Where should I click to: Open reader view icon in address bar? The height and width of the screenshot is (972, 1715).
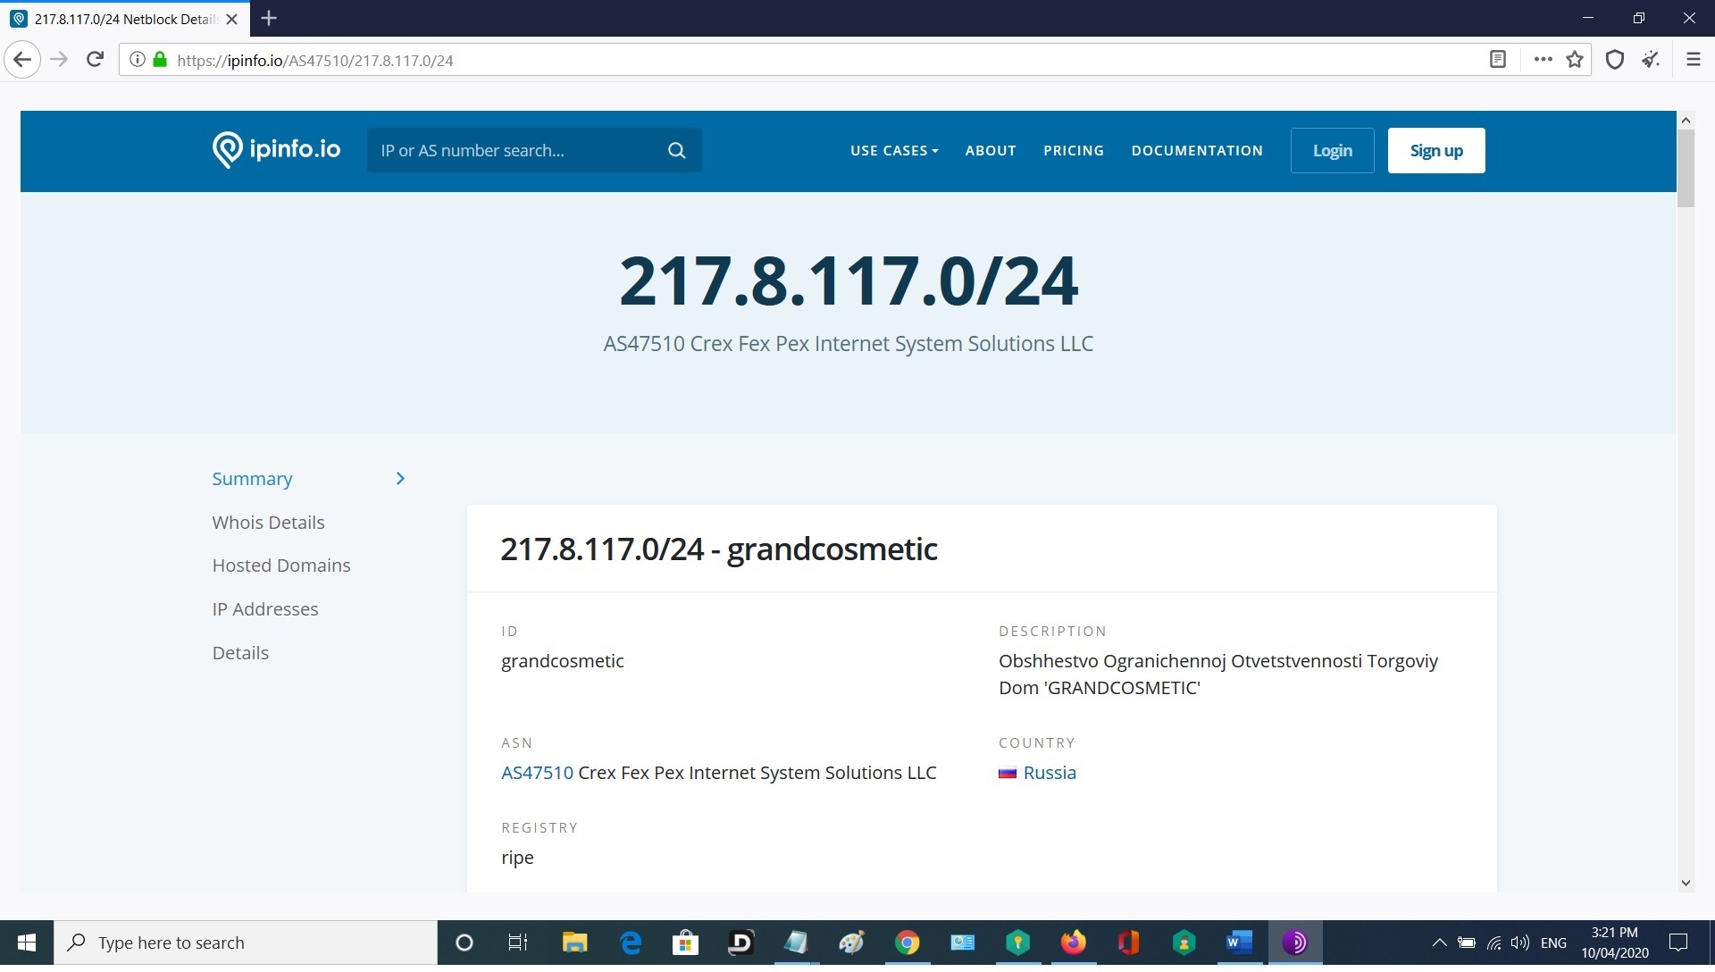click(1498, 60)
